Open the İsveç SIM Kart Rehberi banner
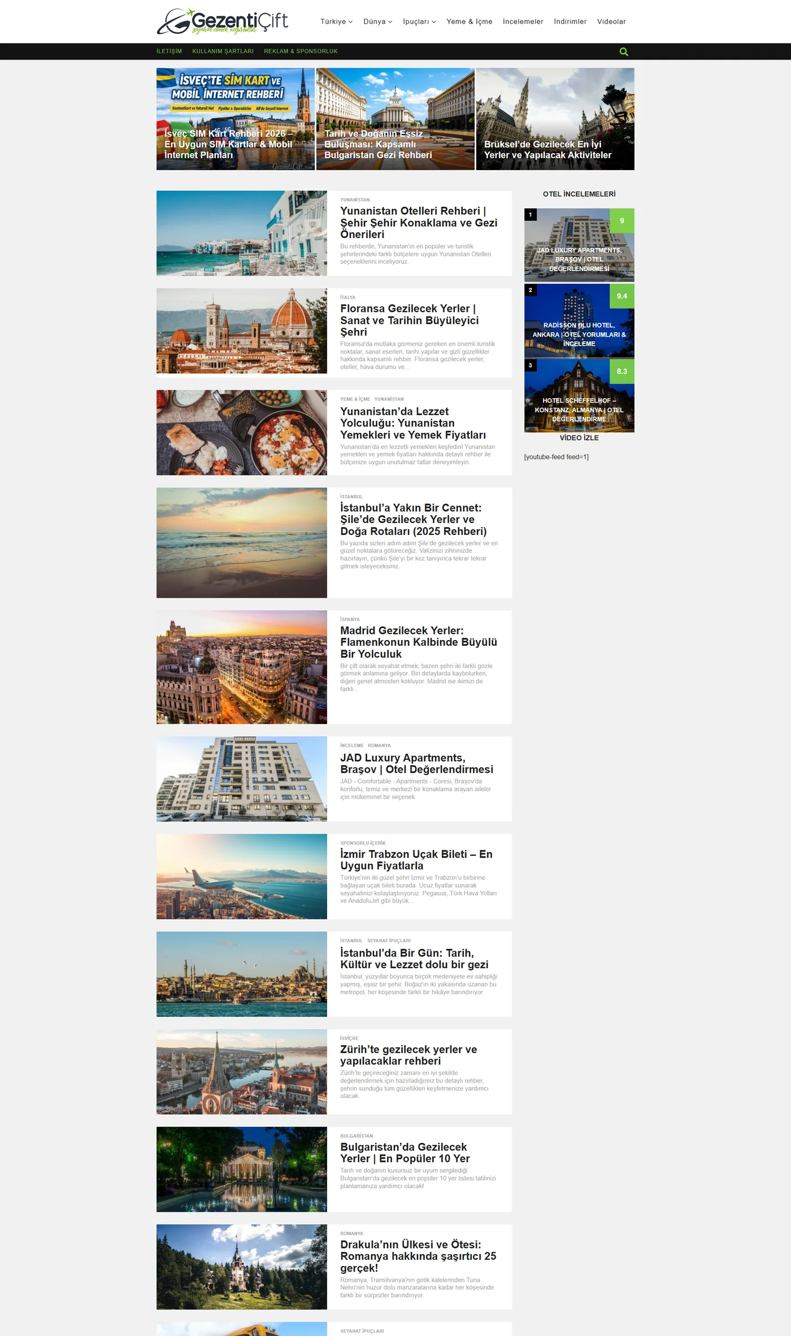Screen dimensions: 791x1336 [x=235, y=119]
